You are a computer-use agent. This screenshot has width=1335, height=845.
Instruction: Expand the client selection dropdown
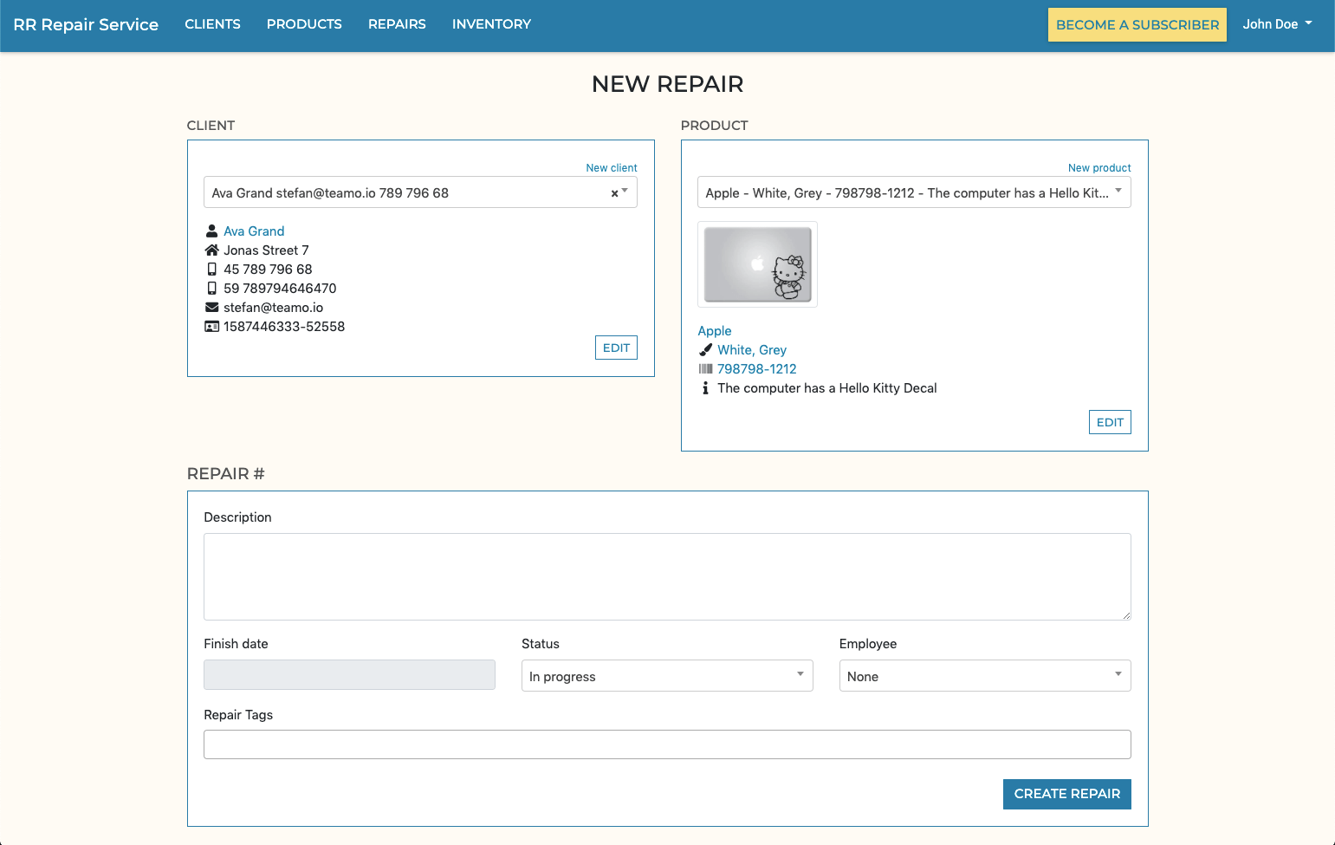[624, 192]
